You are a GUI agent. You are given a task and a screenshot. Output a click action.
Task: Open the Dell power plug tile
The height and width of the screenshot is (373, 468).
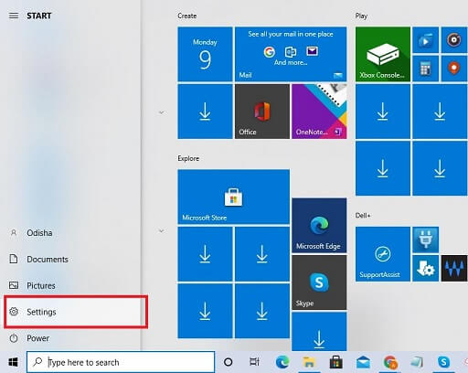(x=425, y=240)
